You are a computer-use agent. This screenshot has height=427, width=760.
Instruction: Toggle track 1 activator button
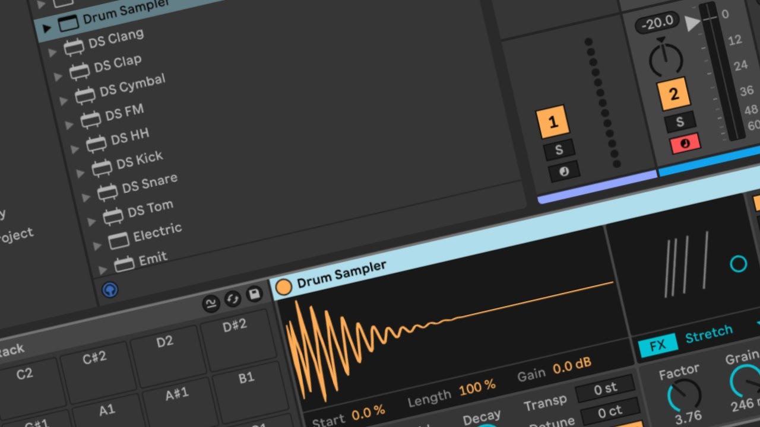pyautogui.click(x=553, y=122)
